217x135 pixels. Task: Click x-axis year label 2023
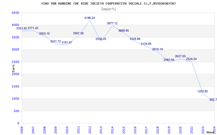tap(203, 130)
